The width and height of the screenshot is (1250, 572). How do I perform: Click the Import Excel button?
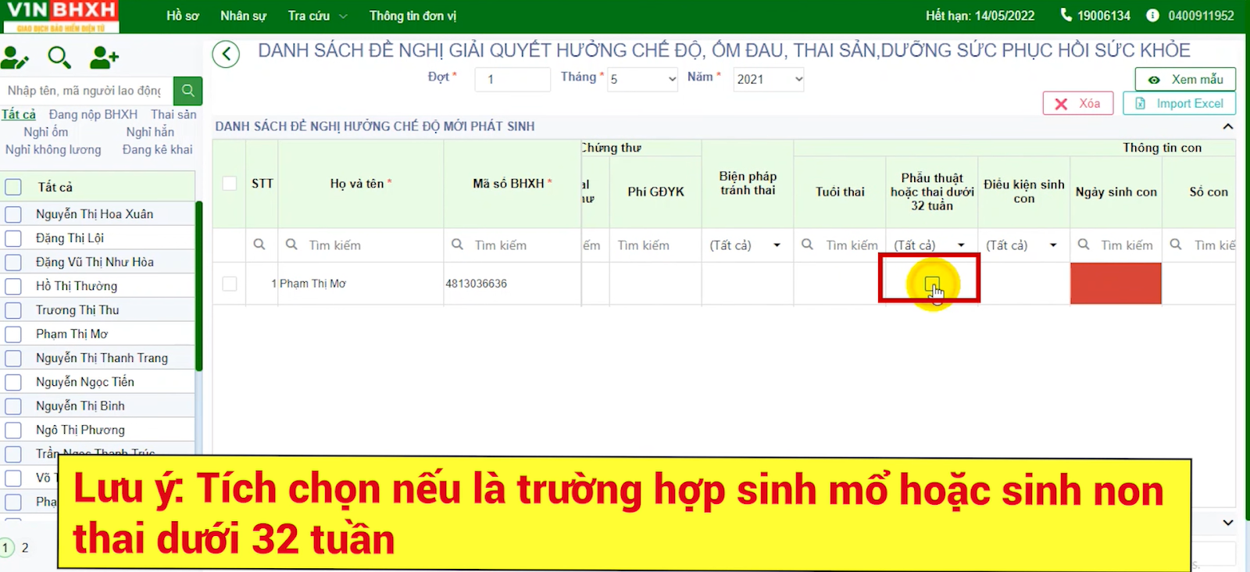pos(1180,103)
